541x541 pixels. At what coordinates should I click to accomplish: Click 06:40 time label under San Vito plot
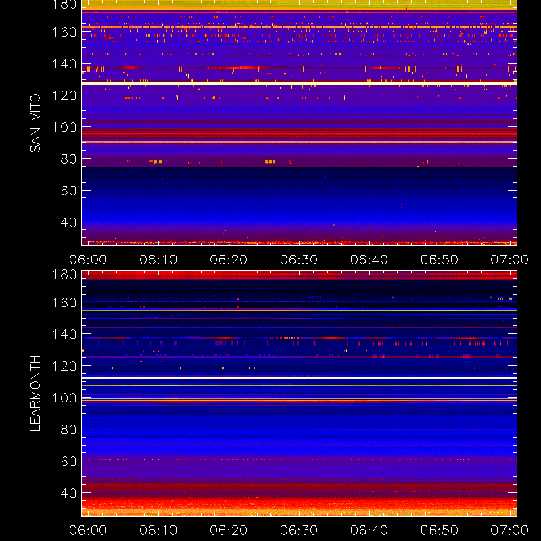pos(369,260)
